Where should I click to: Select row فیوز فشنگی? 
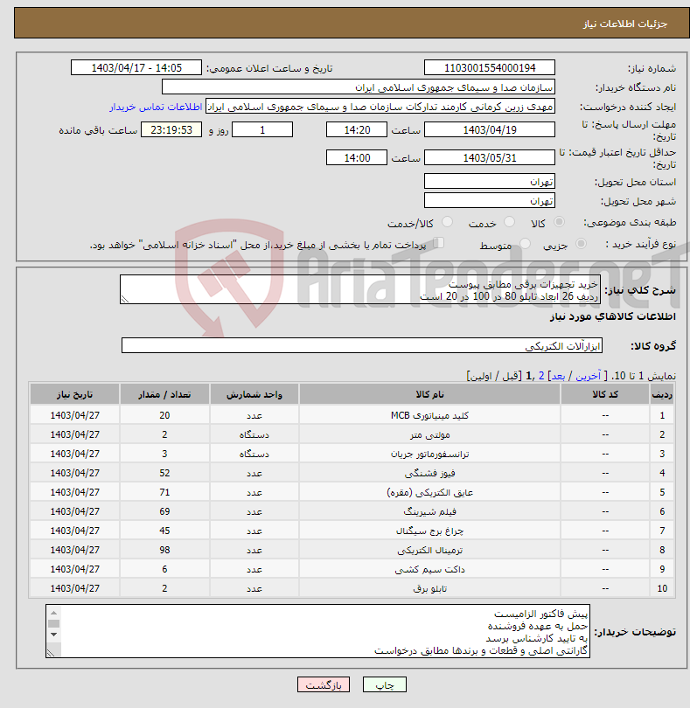tap(352, 473)
